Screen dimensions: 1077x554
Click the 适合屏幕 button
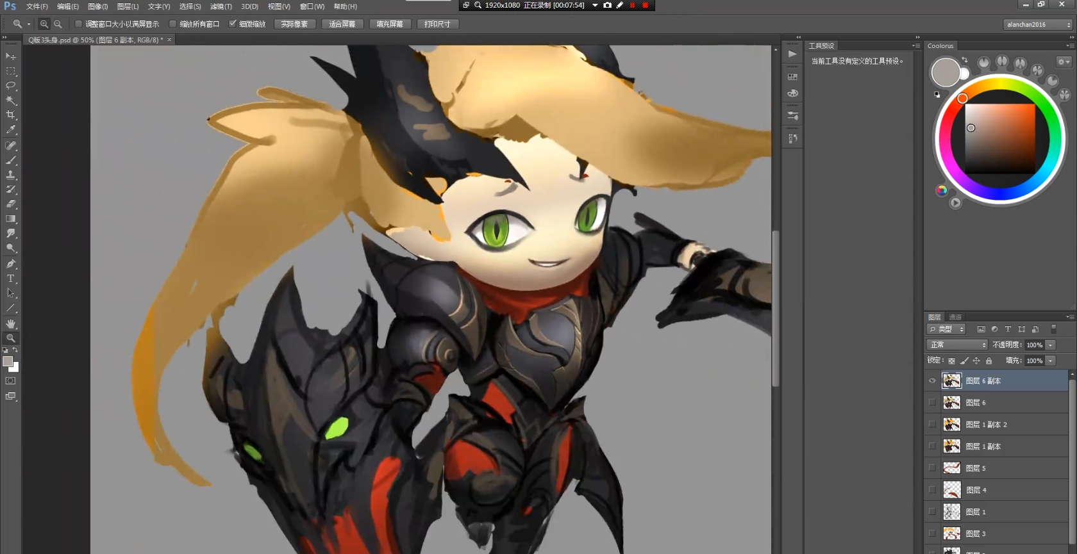click(x=342, y=24)
